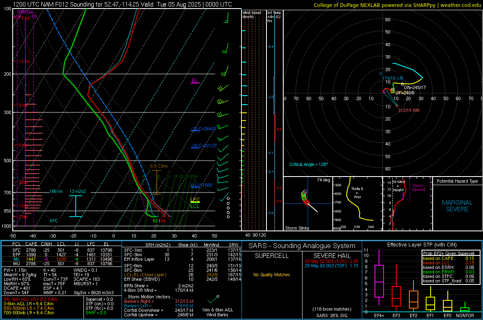Click the DN=245/17 Corfidi vector label
This screenshot has height=320, width=483.
tap(415, 88)
